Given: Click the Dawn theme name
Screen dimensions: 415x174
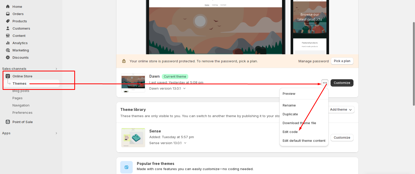Looking at the screenshot, I should (154, 76).
